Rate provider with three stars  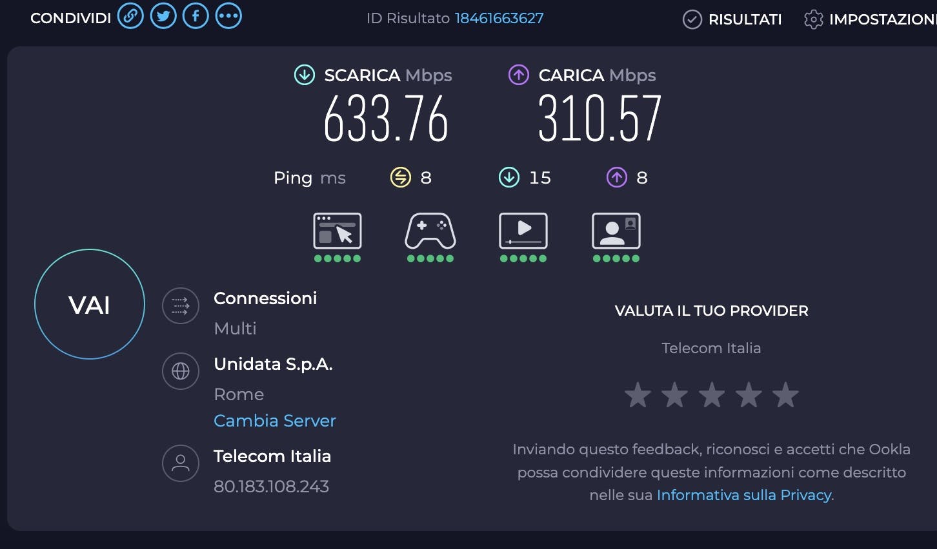click(x=712, y=395)
